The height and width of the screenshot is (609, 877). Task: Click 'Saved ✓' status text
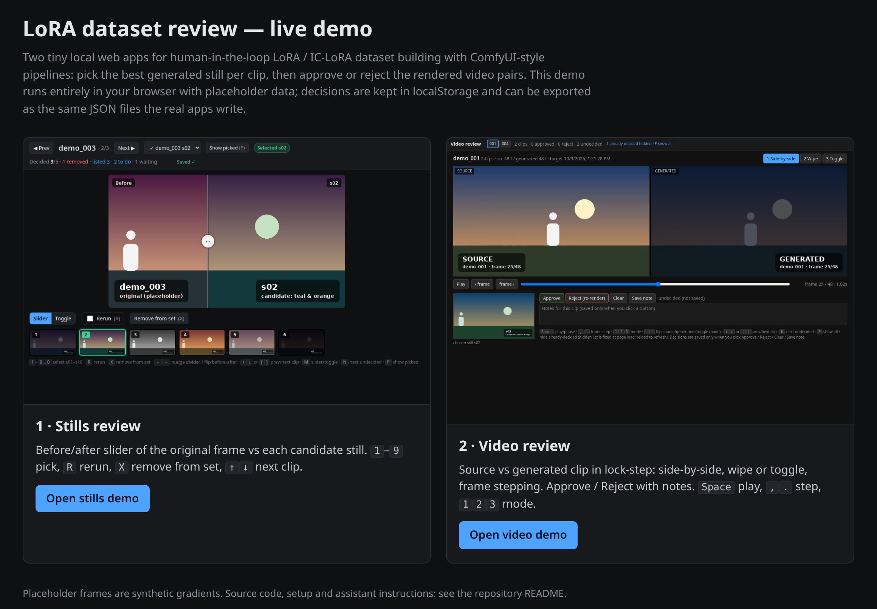click(x=186, y=162)
